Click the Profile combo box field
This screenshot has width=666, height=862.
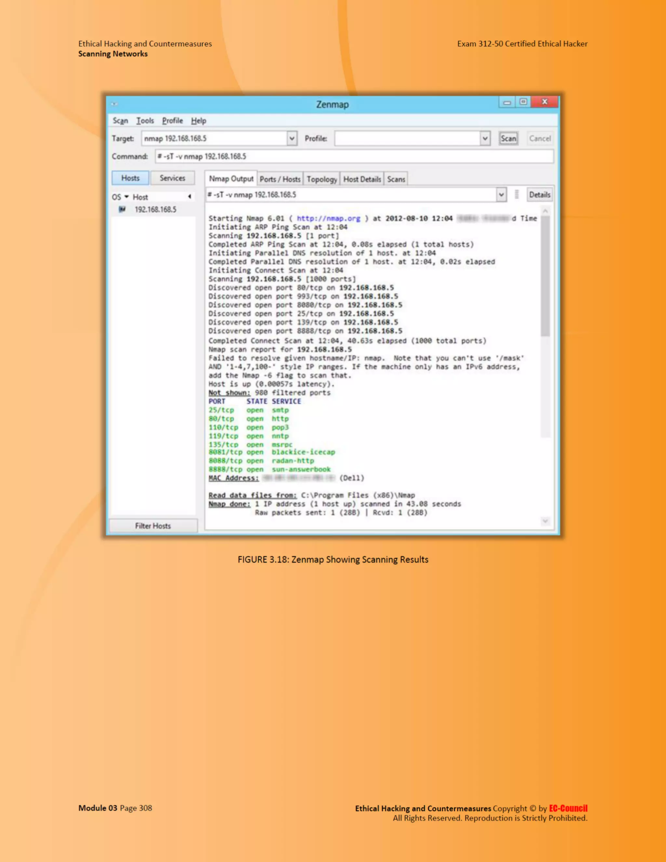pos(407,139)
